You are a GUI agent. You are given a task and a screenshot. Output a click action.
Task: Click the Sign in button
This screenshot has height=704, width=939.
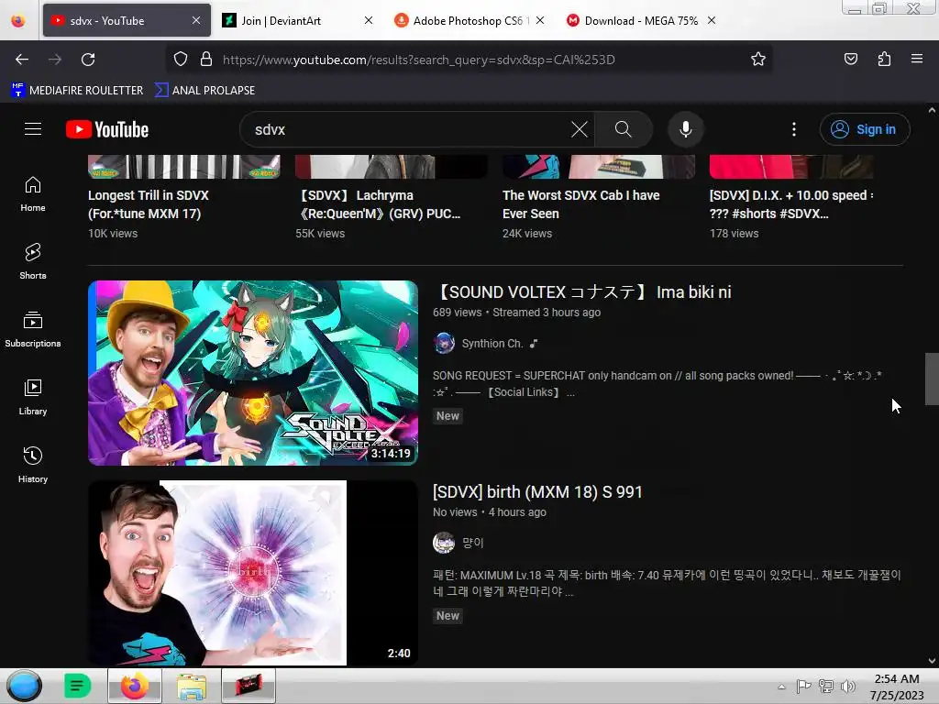point(865,129)
